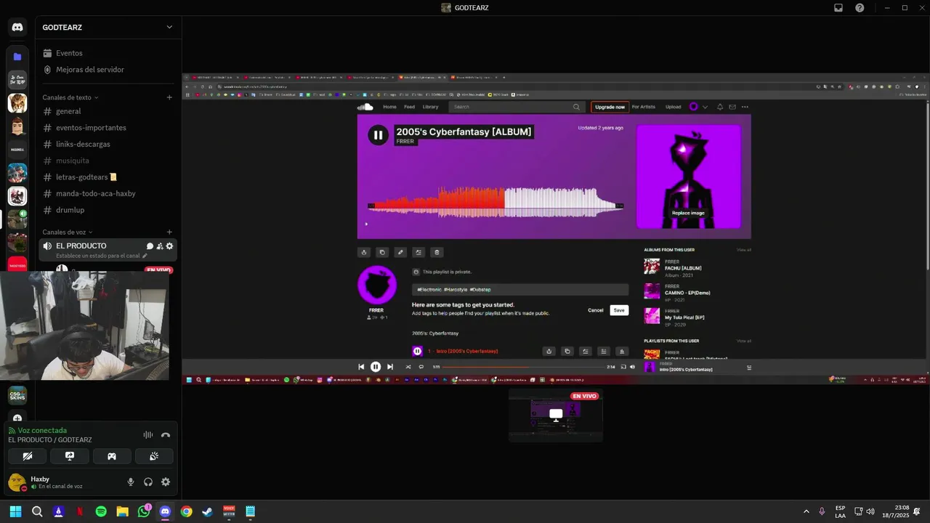The height and width of the screenshot is (523, 930).
Task: Show hidden icons chevron in system tray
Action: 806,511
